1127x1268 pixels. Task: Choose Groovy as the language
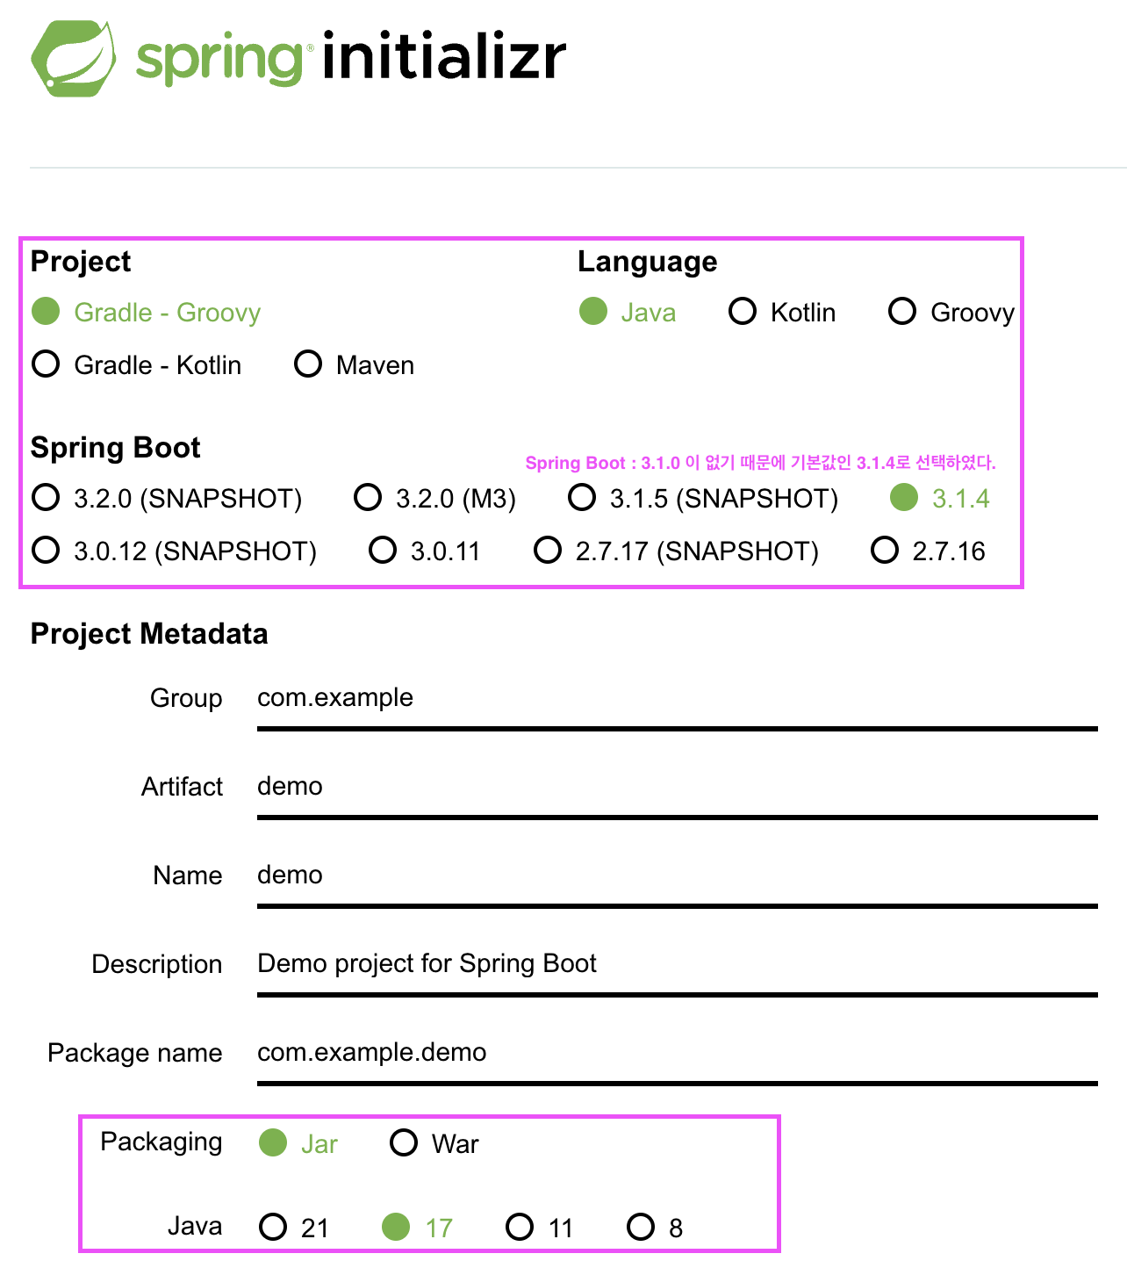click(951, 312)
